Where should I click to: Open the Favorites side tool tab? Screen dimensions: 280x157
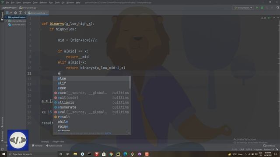(2, 136)
